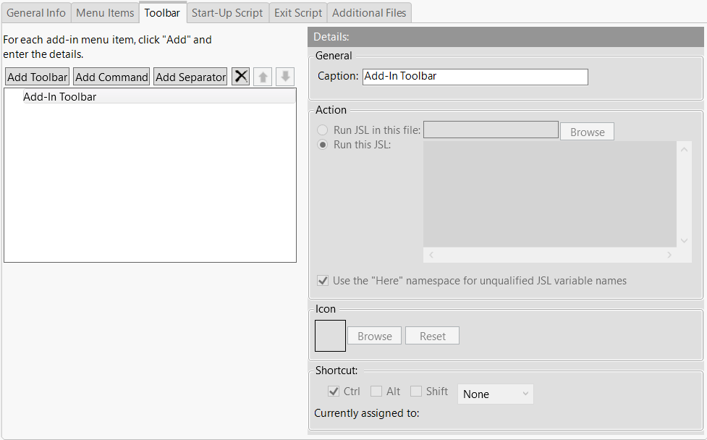Click inside the Caption text field
The width and height of the screenshot is (707, 440).
(x=475, y=77)
